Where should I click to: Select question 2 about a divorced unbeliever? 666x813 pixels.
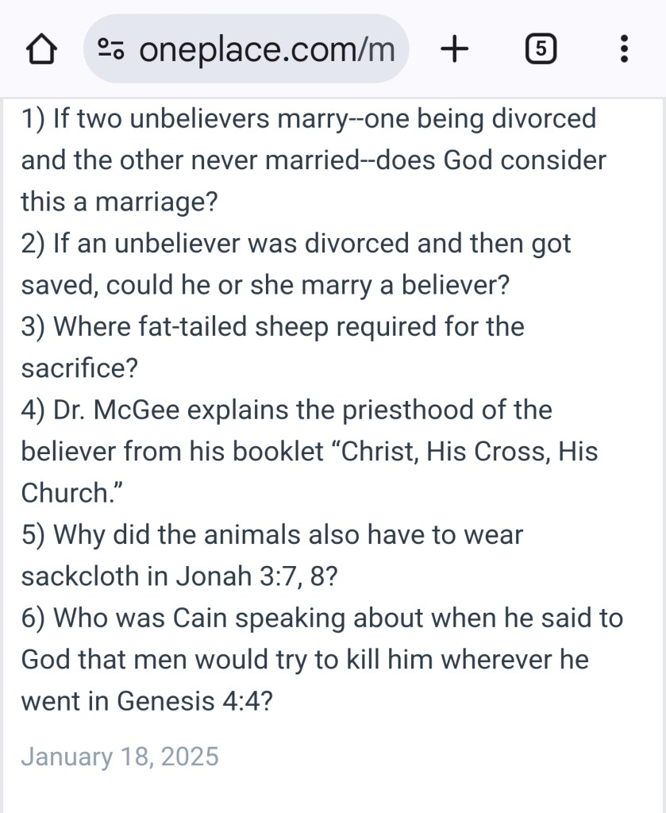(x=295, y=244)
